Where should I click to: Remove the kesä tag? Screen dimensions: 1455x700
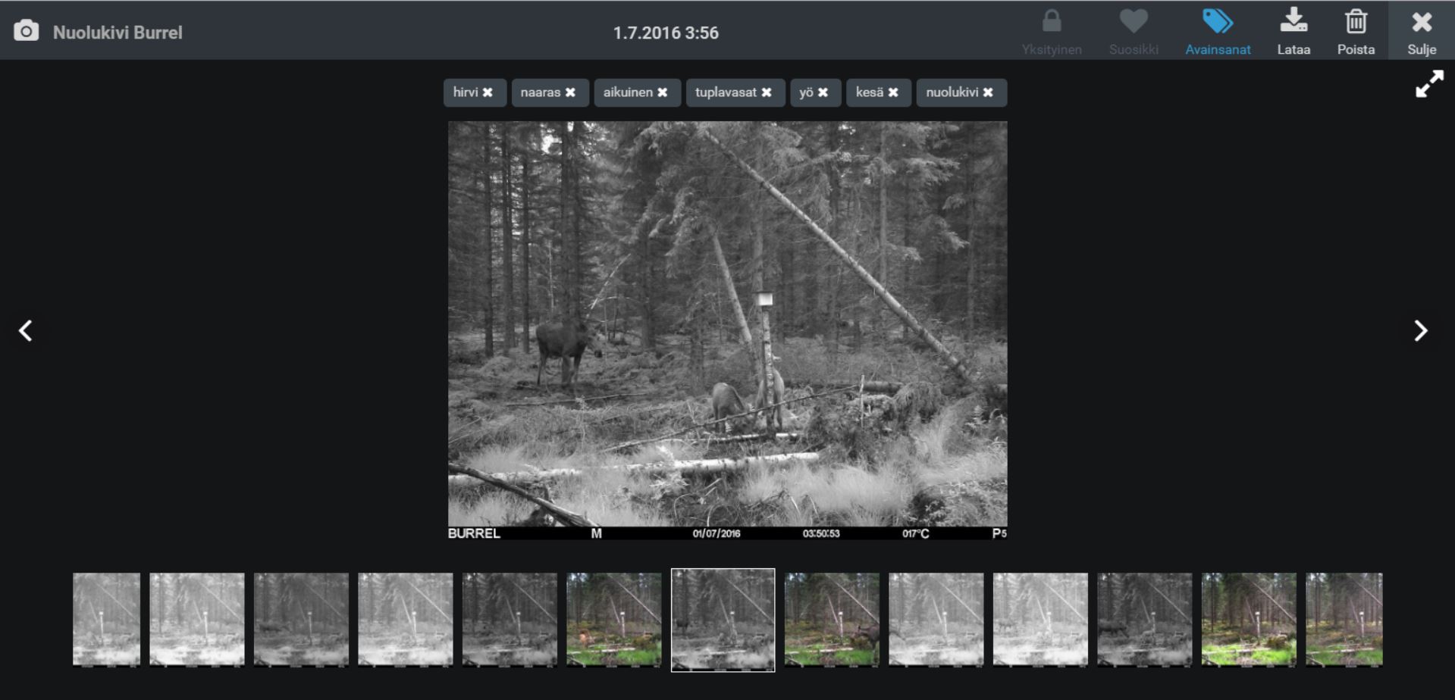(x=893, y=92)
